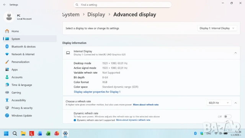Click the Personalization paintbrush icon
The image size is (245, 138).
(x=7, y=62)
